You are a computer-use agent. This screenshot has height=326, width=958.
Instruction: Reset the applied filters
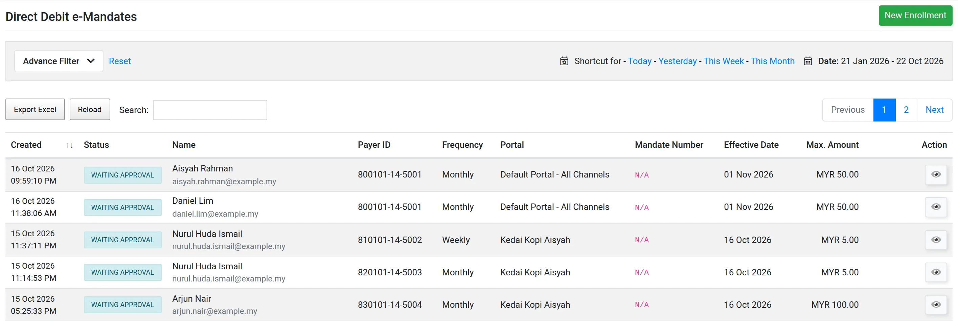pos(120,61)
